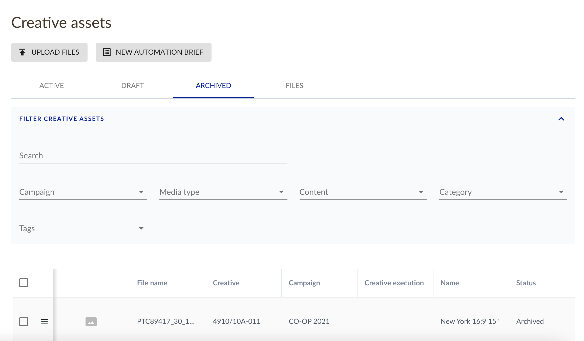Check the PTC89417 row checkbox
The height and width of the screenshot is (341, 584).
tap(24, 322)
